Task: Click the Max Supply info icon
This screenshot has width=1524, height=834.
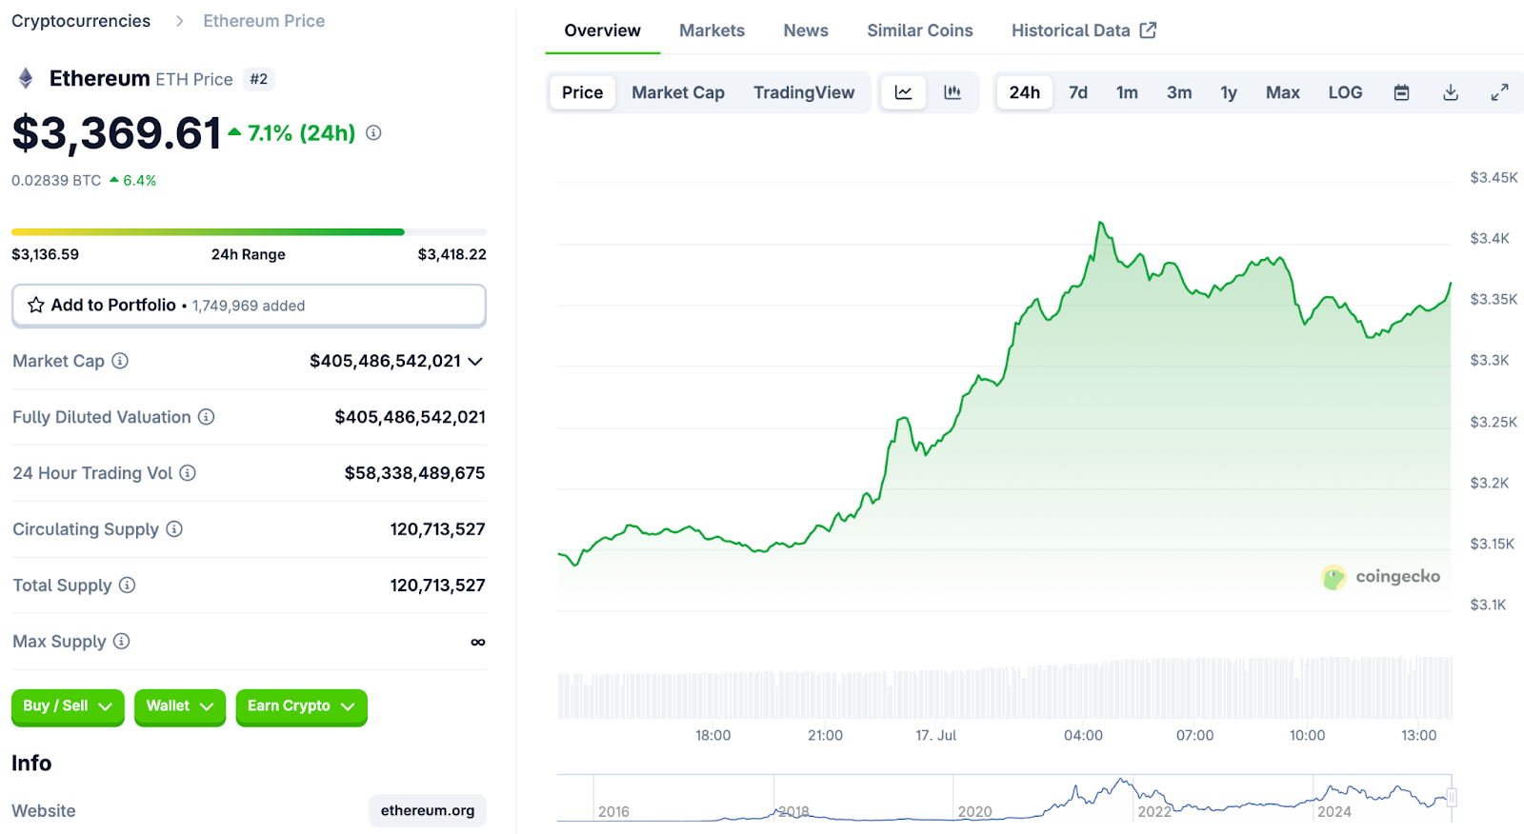Action: tap(121, 642)
